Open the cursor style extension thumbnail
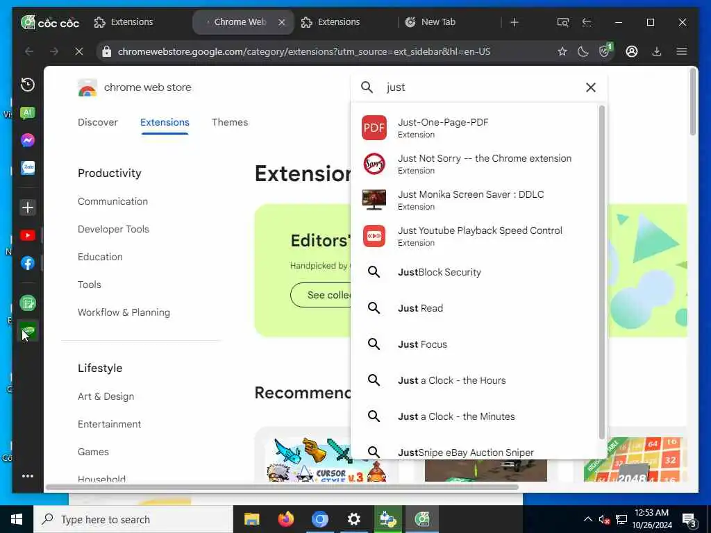711x533 pixels. click(x=326, y=459)
